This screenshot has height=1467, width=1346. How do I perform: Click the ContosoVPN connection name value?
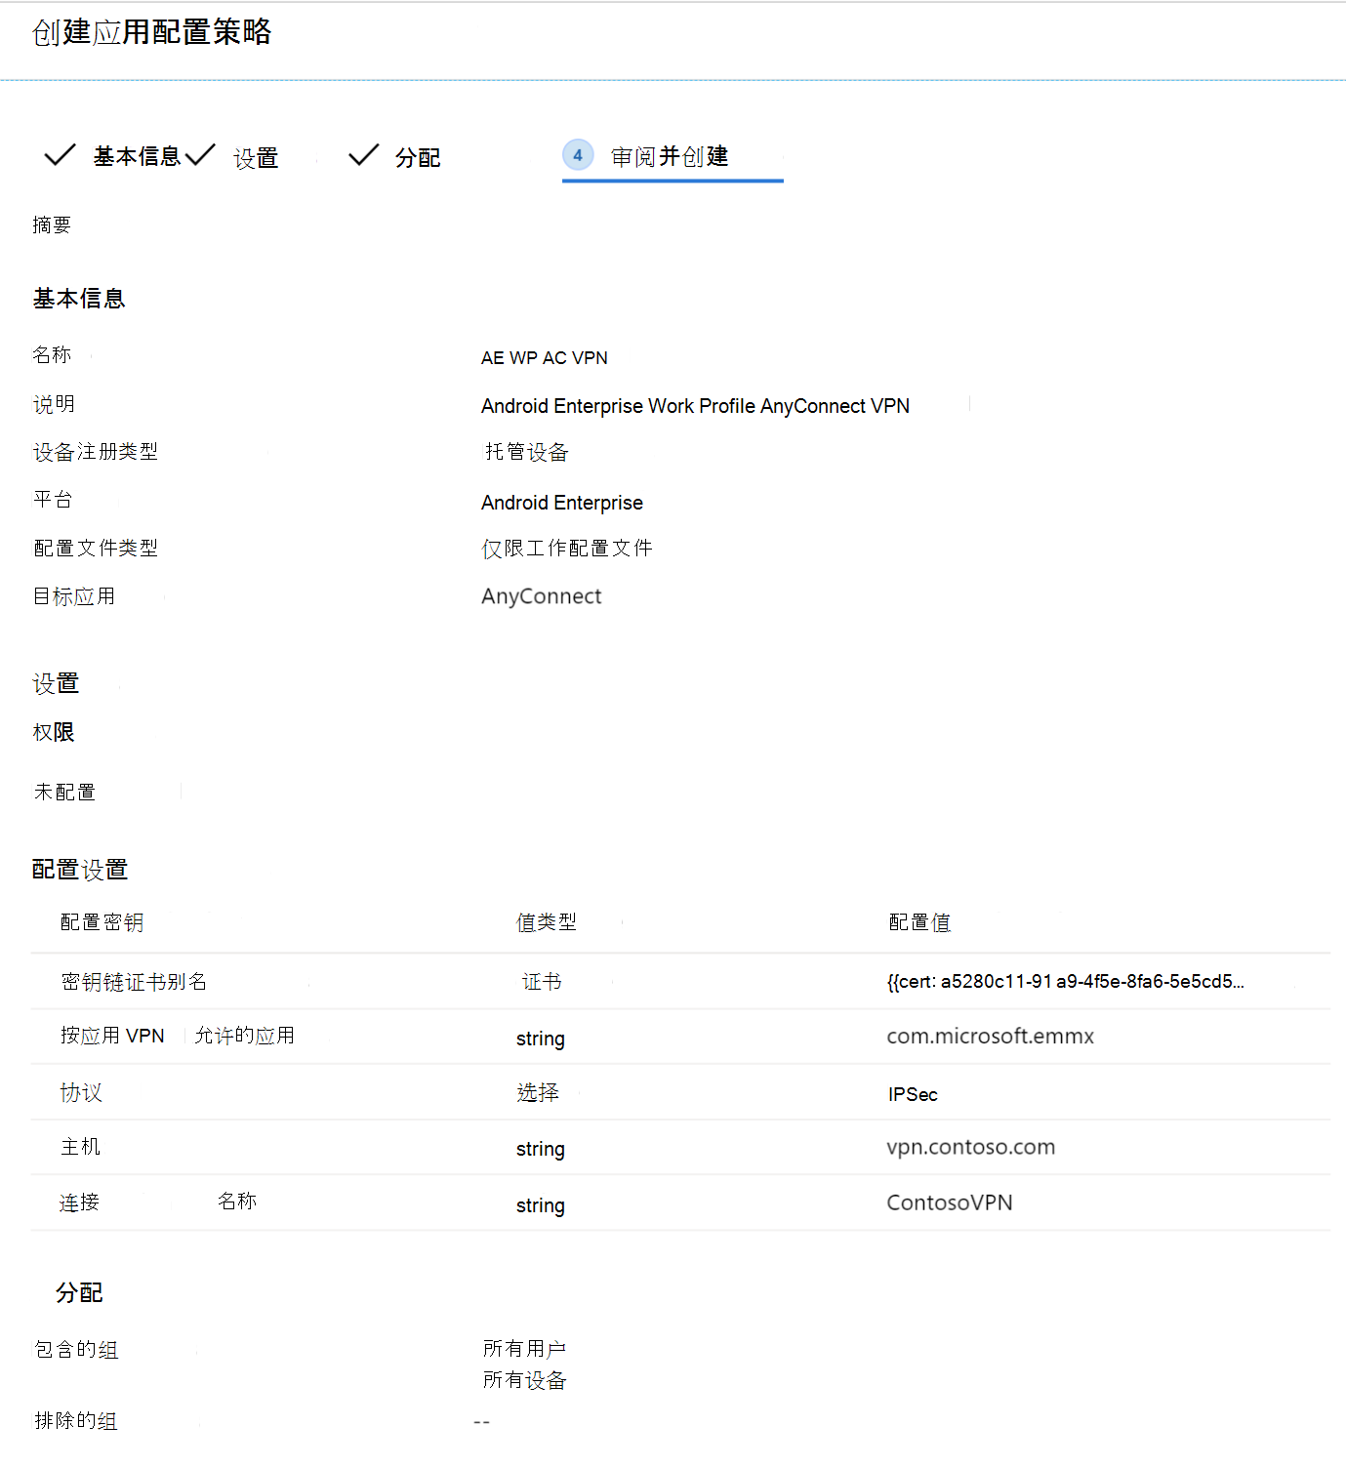point(950,1202)
